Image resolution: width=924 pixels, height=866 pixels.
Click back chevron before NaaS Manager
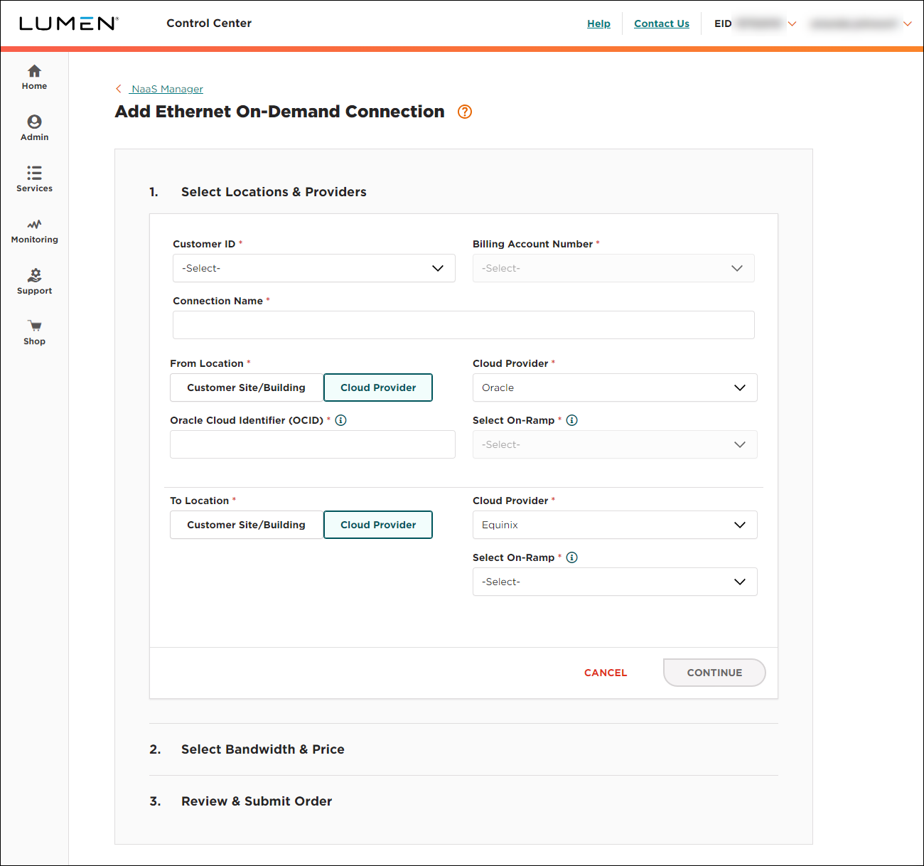tap(119, 89)
